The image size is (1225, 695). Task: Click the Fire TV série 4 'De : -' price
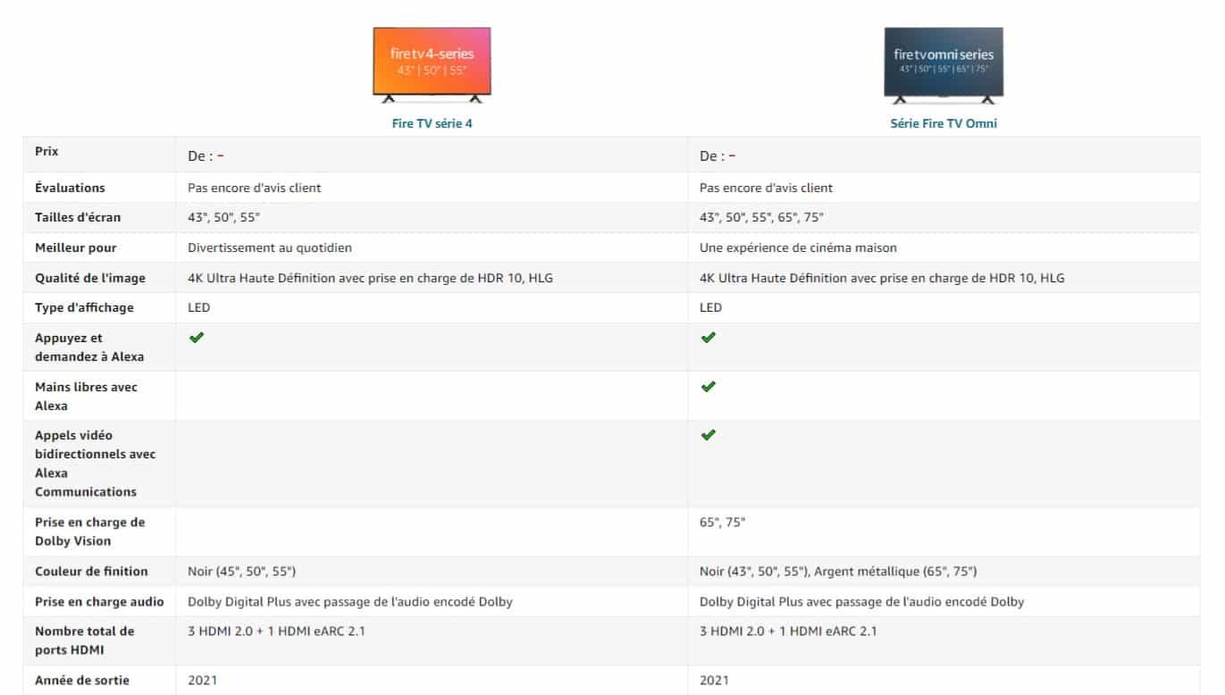point(206,156)
